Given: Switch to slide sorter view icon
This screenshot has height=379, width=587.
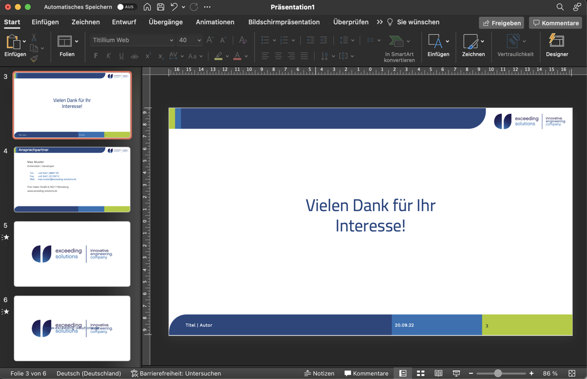Looking at the screenshot, I should coord(420,373).
